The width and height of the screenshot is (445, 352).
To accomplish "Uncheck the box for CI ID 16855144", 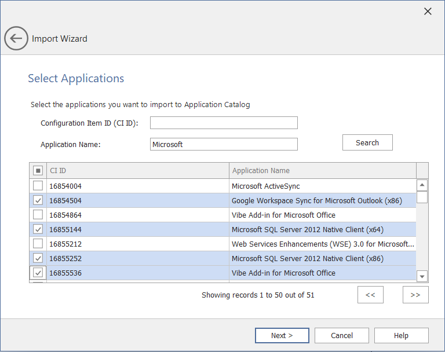I will tap(38, 229).
